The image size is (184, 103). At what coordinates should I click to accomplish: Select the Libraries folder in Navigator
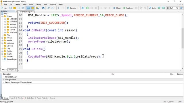pos(10,46)
